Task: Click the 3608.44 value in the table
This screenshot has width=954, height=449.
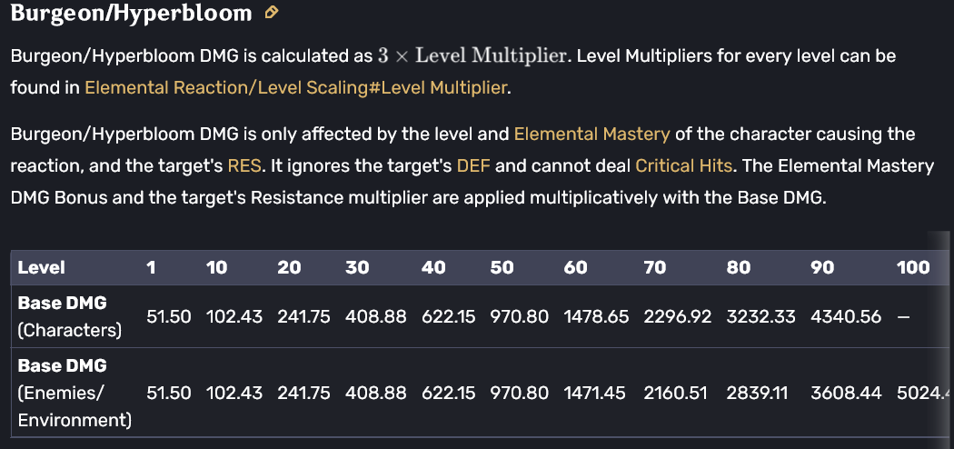Action: pos(847,393)
